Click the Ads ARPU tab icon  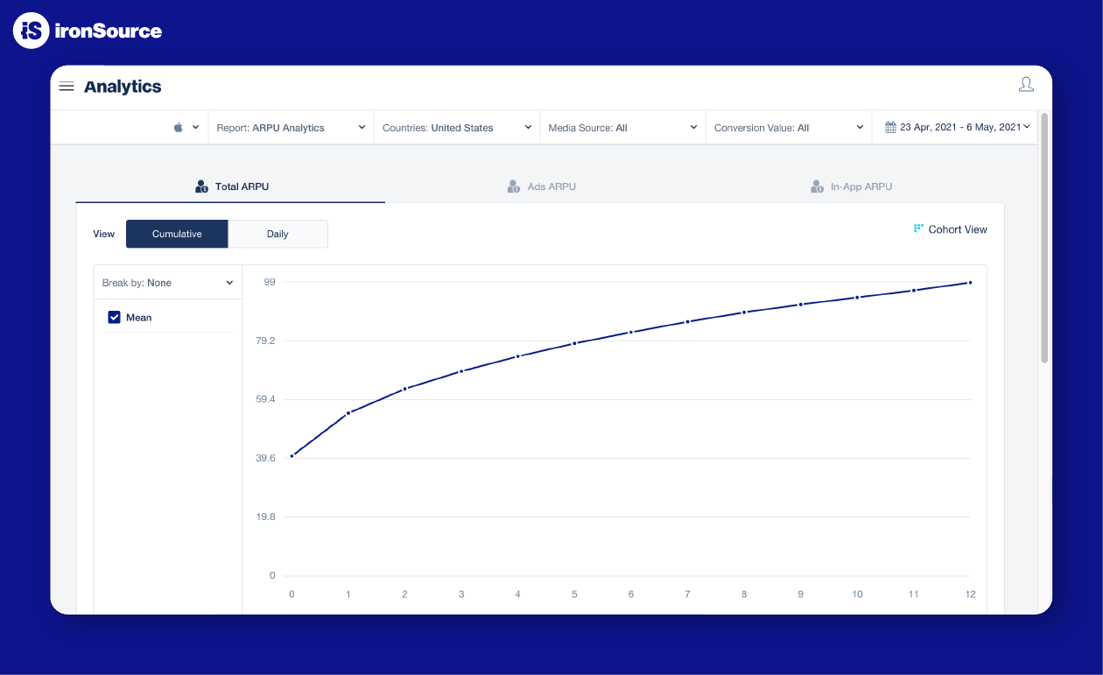tap(514, 186)
